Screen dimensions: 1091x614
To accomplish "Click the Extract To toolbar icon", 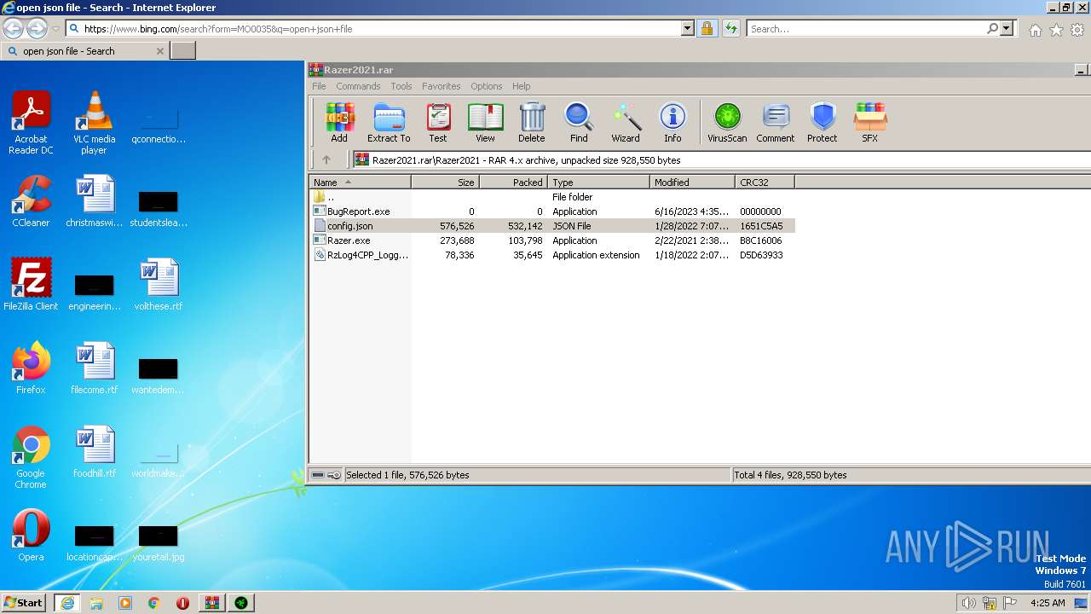I will coord(389,122).
